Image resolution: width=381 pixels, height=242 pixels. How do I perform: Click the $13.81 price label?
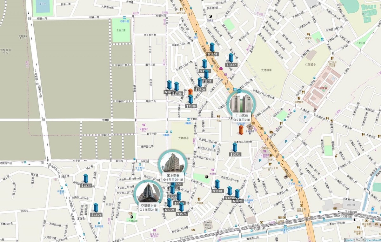[x=217, y=191]
